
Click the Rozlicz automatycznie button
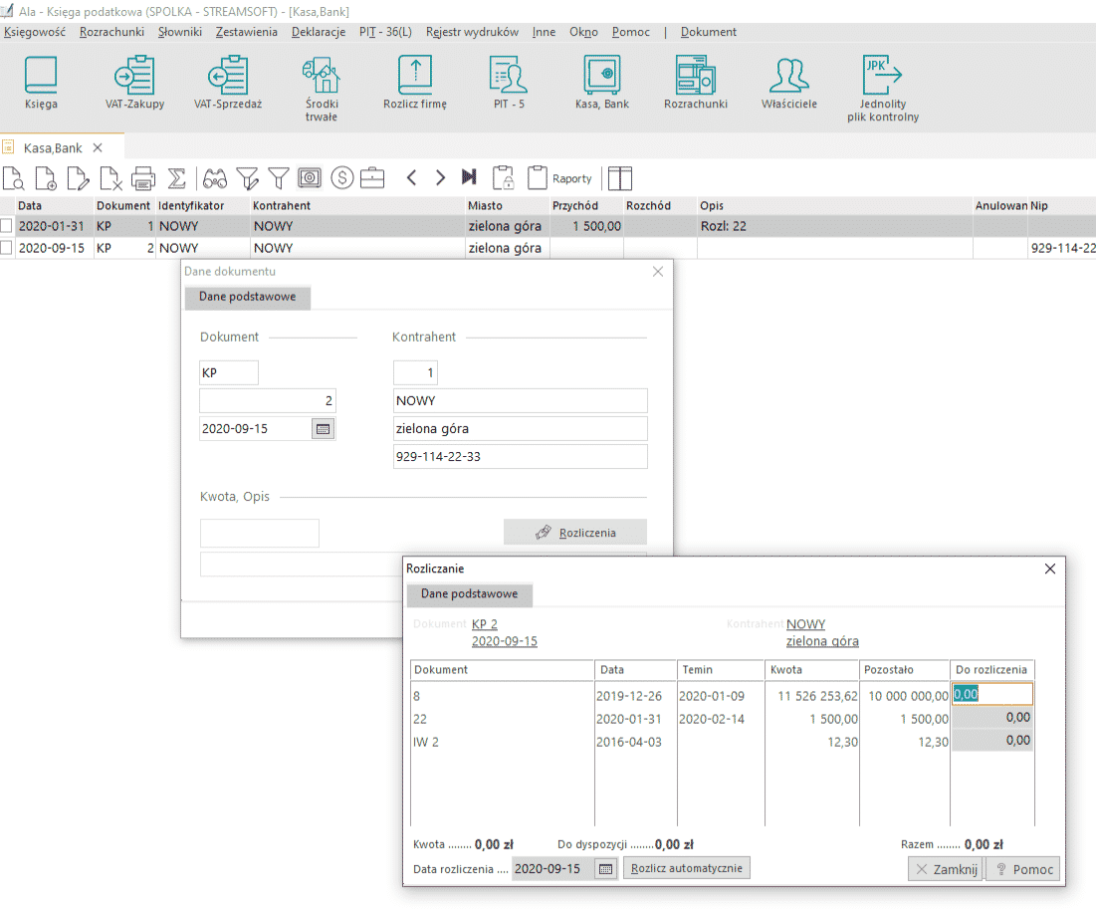point(687,868)
